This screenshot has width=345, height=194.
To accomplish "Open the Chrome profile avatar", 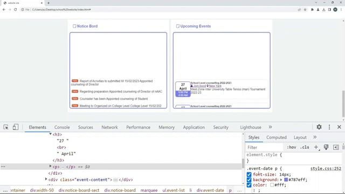I will pos(335,10).
